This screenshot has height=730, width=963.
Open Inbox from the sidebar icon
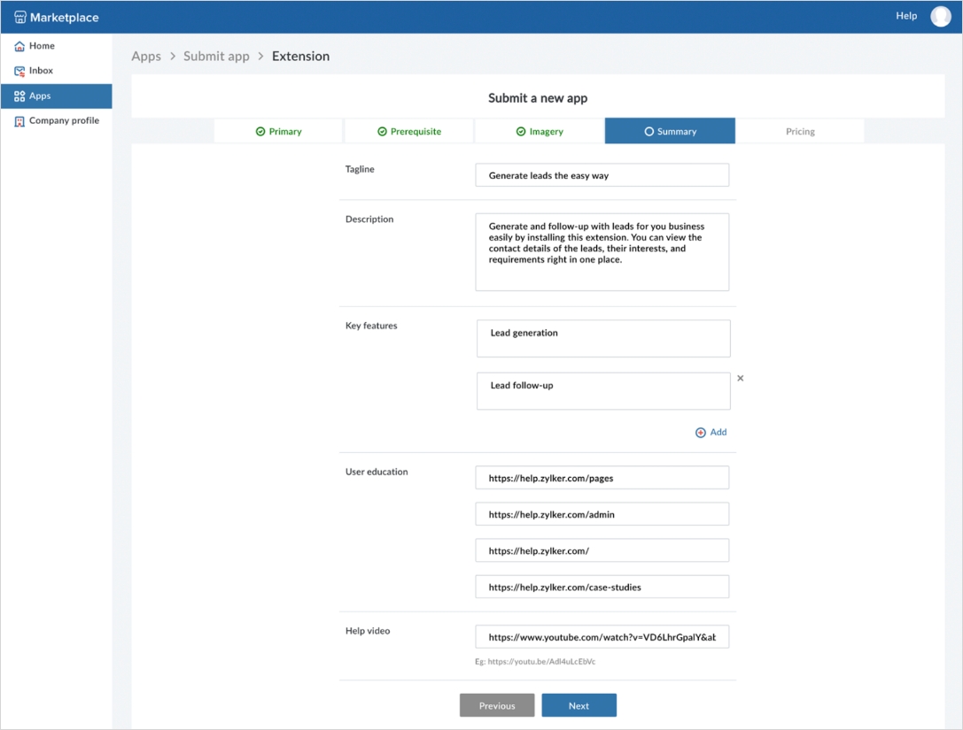19,71
